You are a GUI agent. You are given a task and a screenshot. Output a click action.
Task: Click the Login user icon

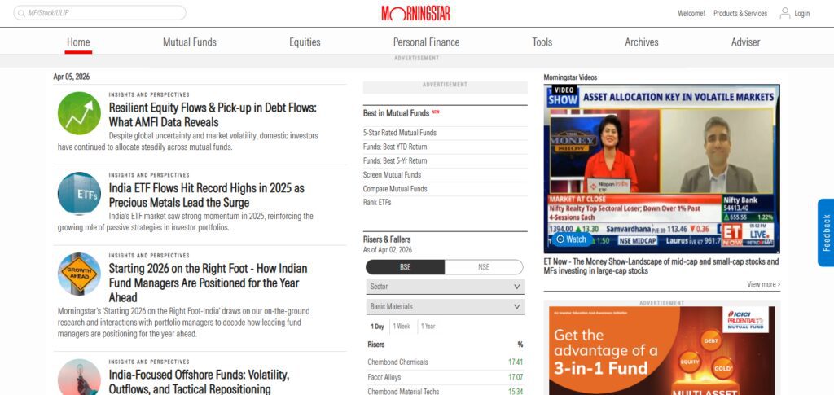(x=784, y=13)
